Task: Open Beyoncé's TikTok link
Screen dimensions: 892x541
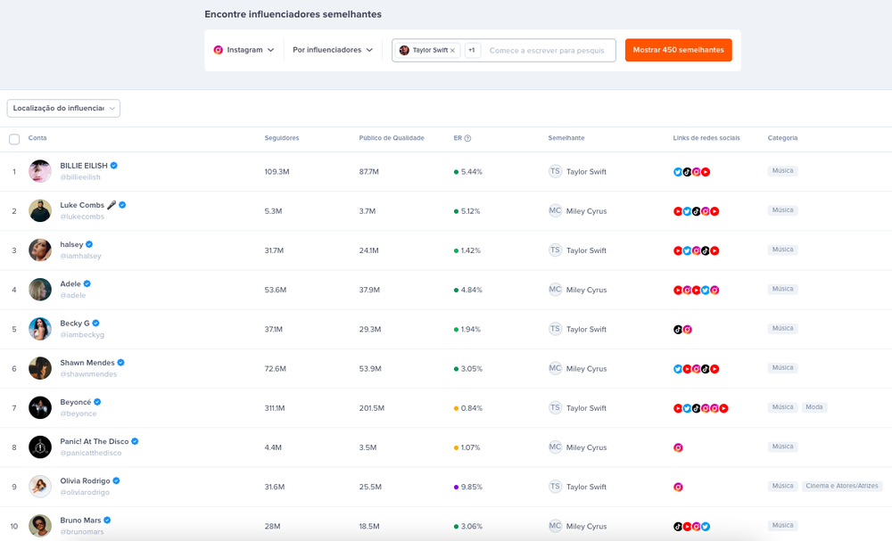Action: coord(696,408)
